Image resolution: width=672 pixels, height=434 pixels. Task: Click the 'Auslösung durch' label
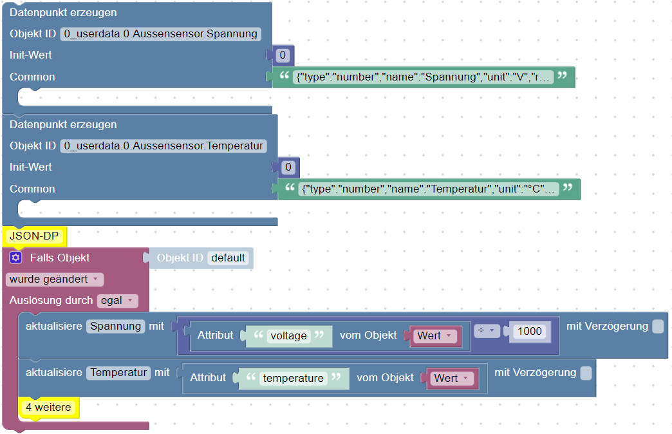pyautogui.click(x=51, y=301)
